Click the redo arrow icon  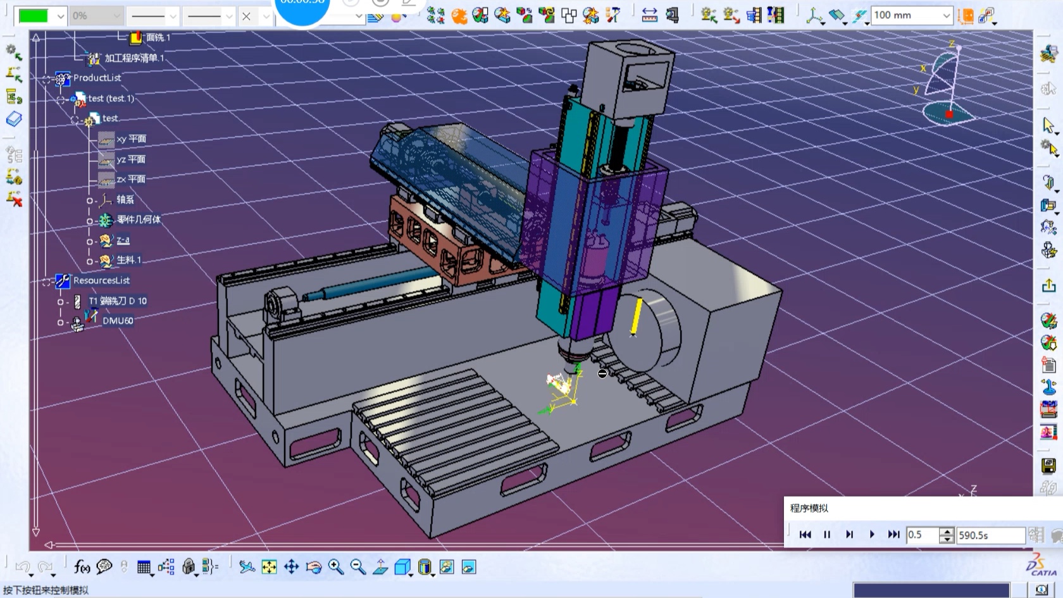(46, 567)
